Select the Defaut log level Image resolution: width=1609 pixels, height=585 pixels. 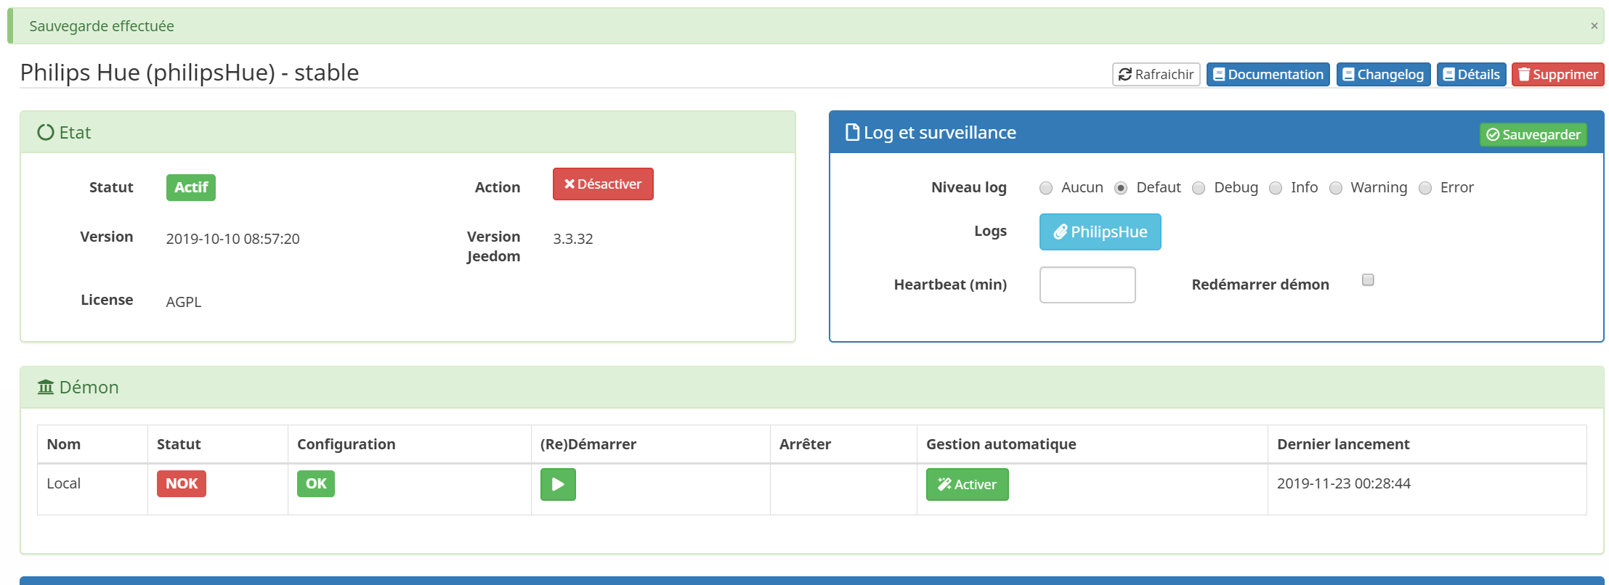[x=1121, y=188]
